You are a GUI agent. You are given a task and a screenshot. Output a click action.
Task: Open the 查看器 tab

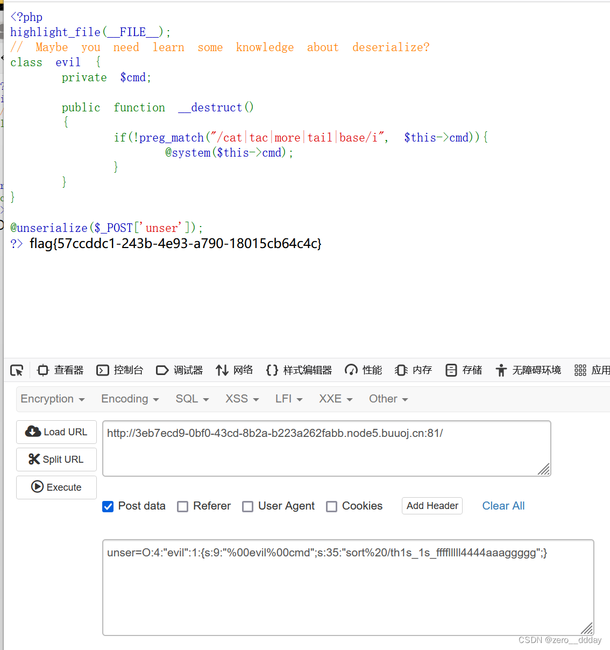click(60, 370)
